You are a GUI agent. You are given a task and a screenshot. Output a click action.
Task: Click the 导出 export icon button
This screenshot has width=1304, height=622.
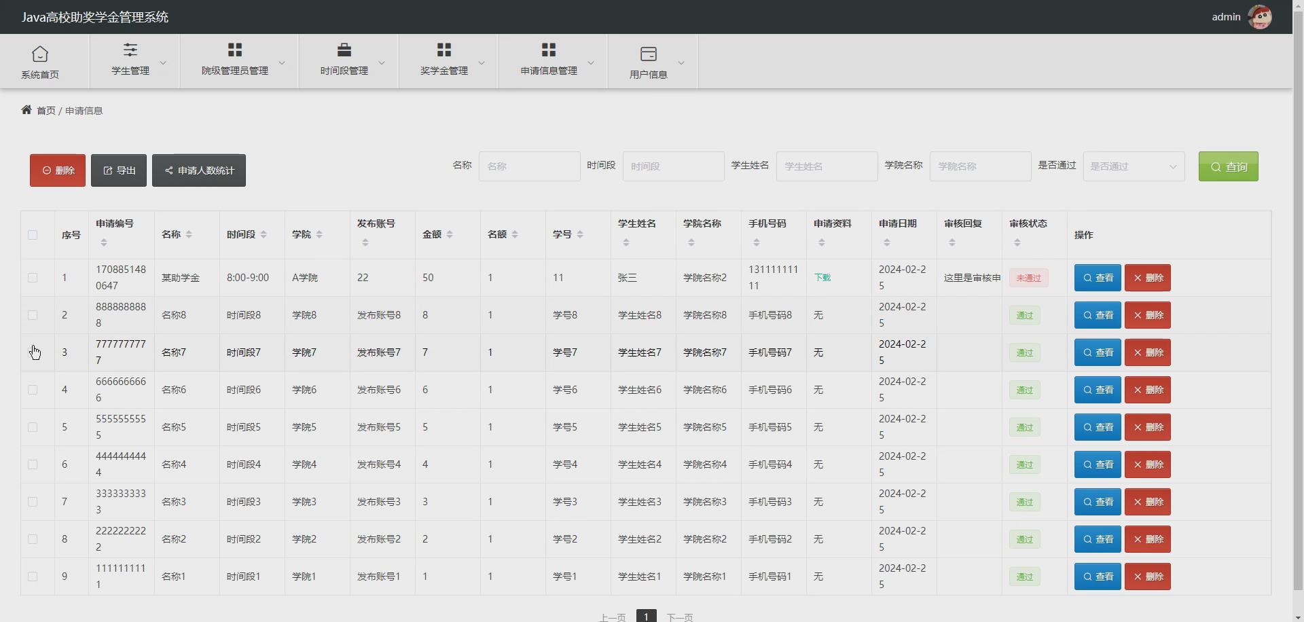(109, 170)
